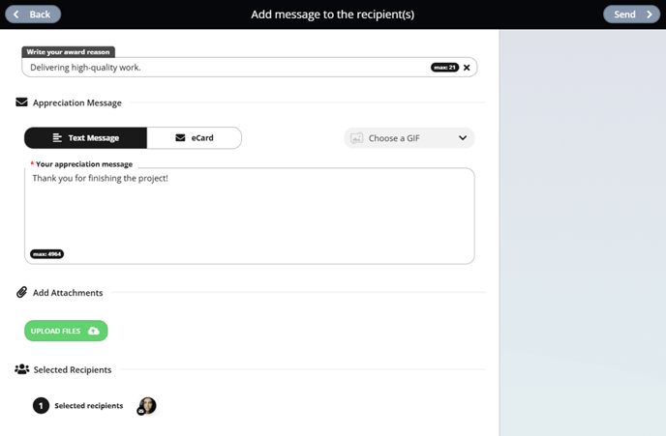Clear award reason with X icon
Image resolution: width=666 pixels, height=436 pixels.
pos(467,68)
